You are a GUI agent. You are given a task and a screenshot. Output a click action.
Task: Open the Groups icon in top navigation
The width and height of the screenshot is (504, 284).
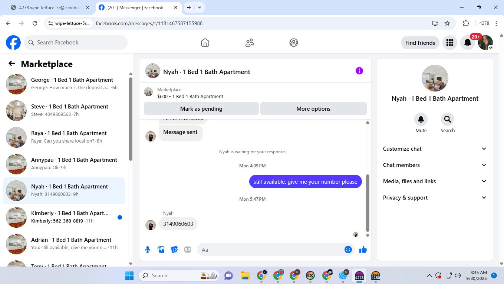click(294, 43)
